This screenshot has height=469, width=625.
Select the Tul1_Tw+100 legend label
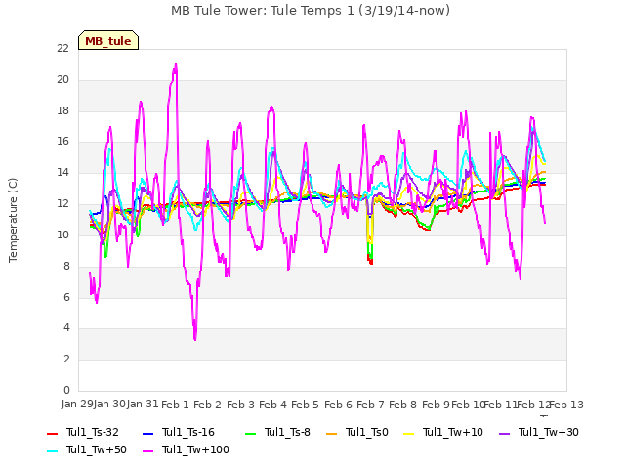195,449
